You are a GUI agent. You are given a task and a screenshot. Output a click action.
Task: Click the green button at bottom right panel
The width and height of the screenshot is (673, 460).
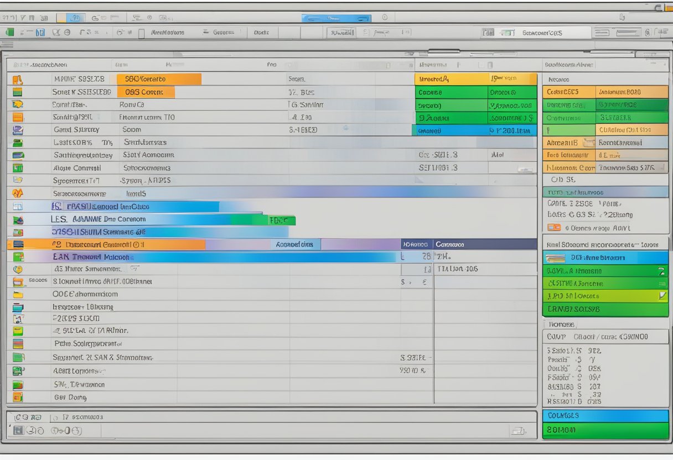point(605,430)
